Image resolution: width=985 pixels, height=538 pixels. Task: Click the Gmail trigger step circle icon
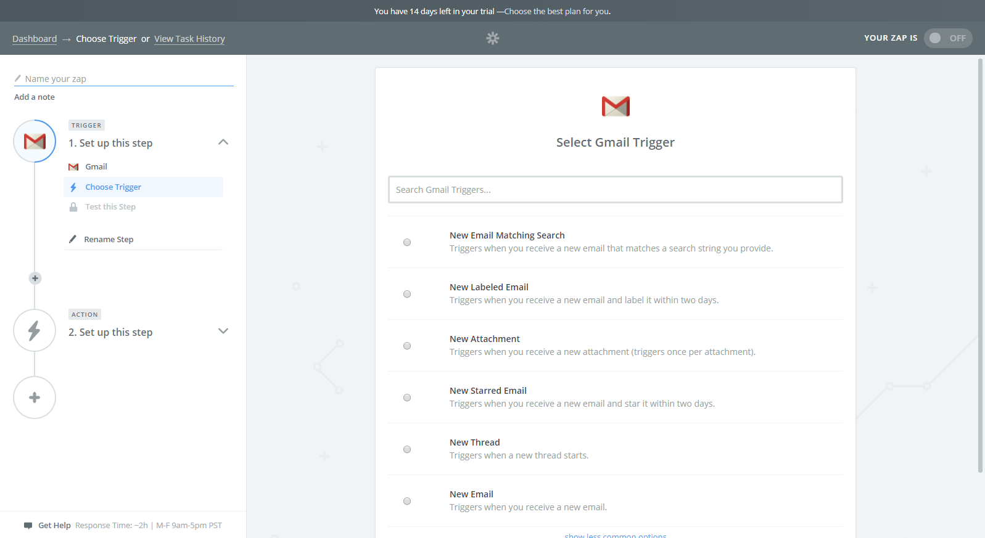point(35,141)
